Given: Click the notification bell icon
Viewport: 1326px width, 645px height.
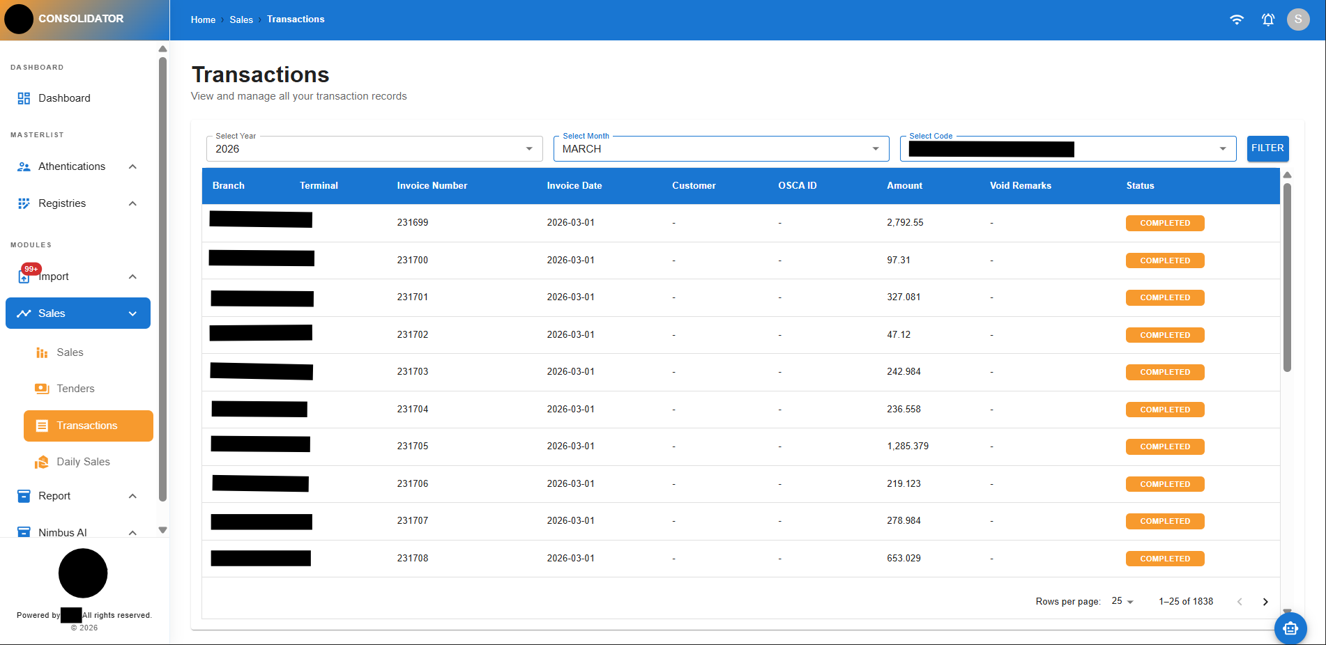Looking at the screenshot, I should (x=1267, y=20).
